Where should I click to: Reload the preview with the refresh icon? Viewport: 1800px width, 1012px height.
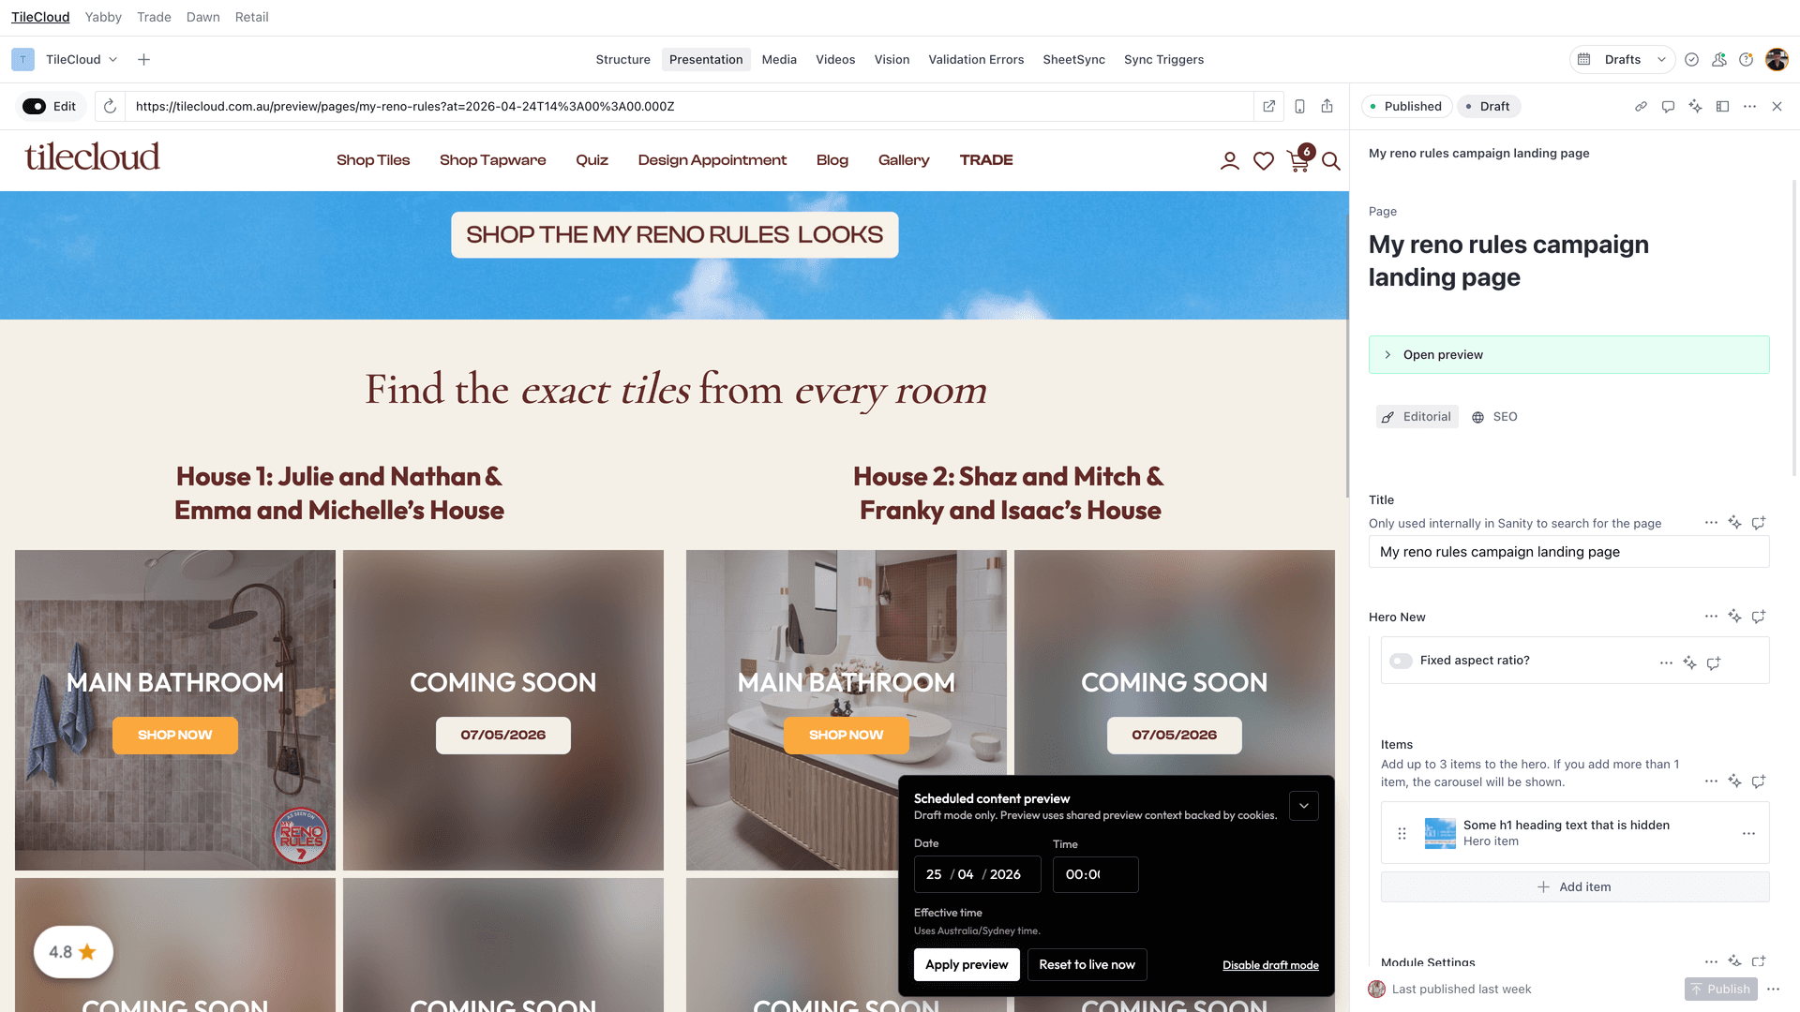(110, 107)
